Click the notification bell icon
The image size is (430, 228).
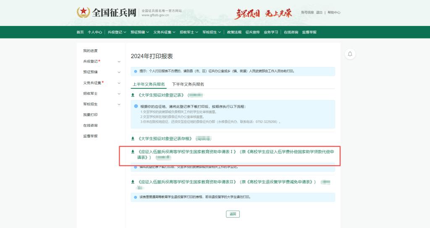pyautogui.click(x=350, y=54)
